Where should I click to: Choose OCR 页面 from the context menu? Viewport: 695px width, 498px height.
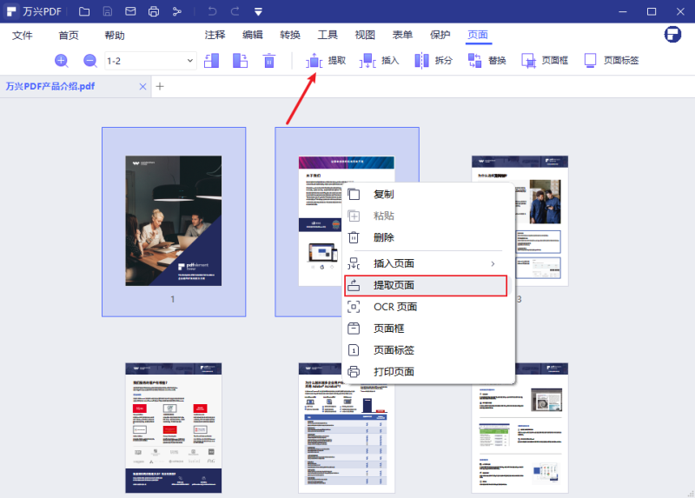pyautogui.click(x=429, y=307)
